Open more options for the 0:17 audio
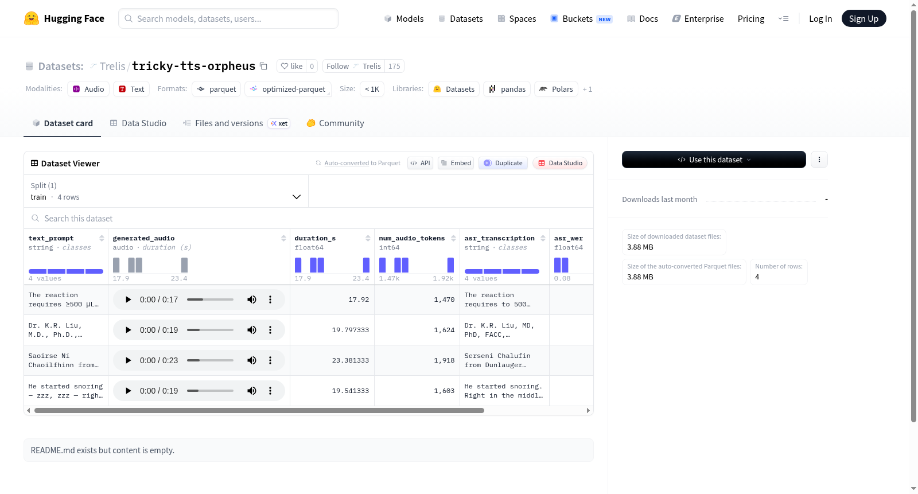The width and height of the screenshot is (918, 494). tap(270, 299)
